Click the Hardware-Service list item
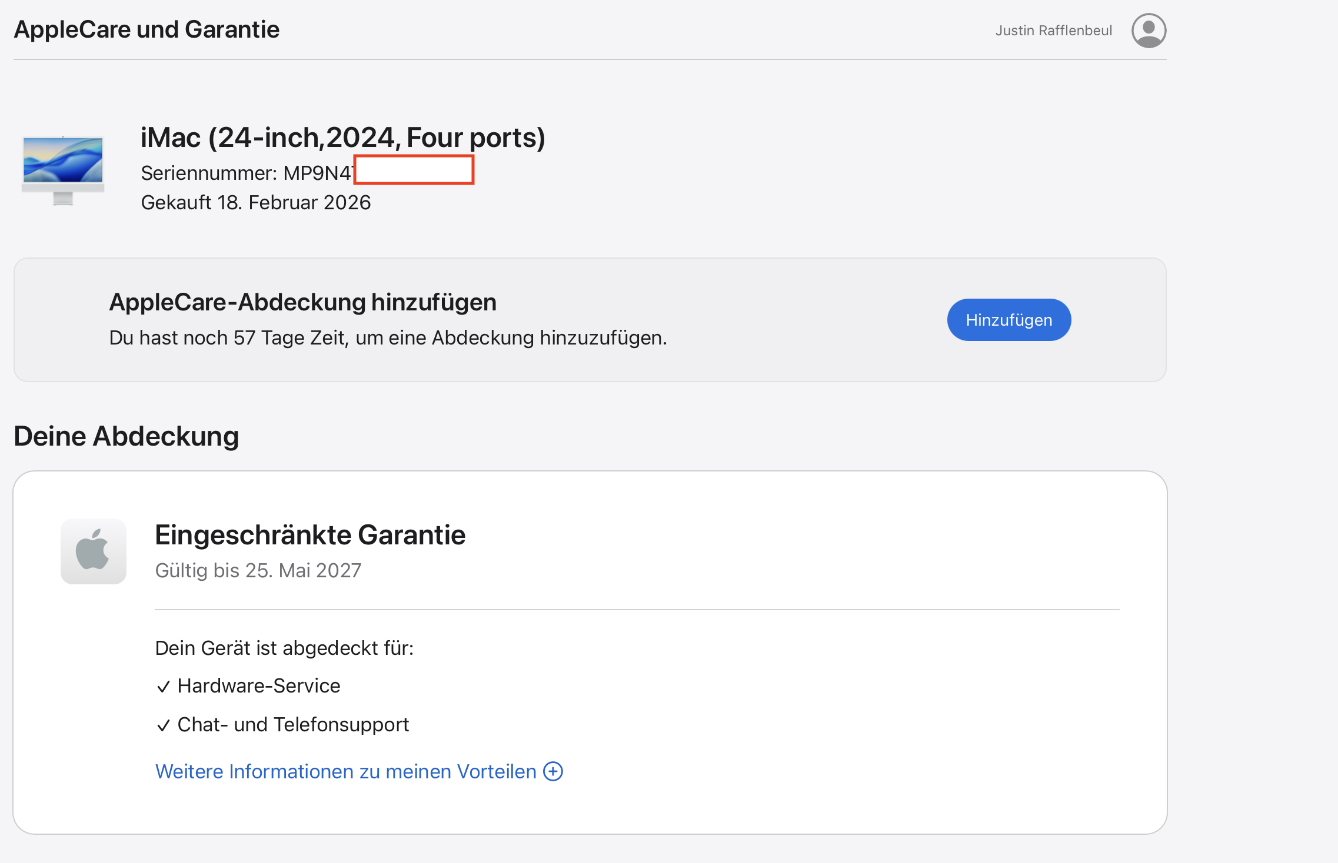Image resolution: width=1338 pixels, height=863 pixels. pos(248,685)
